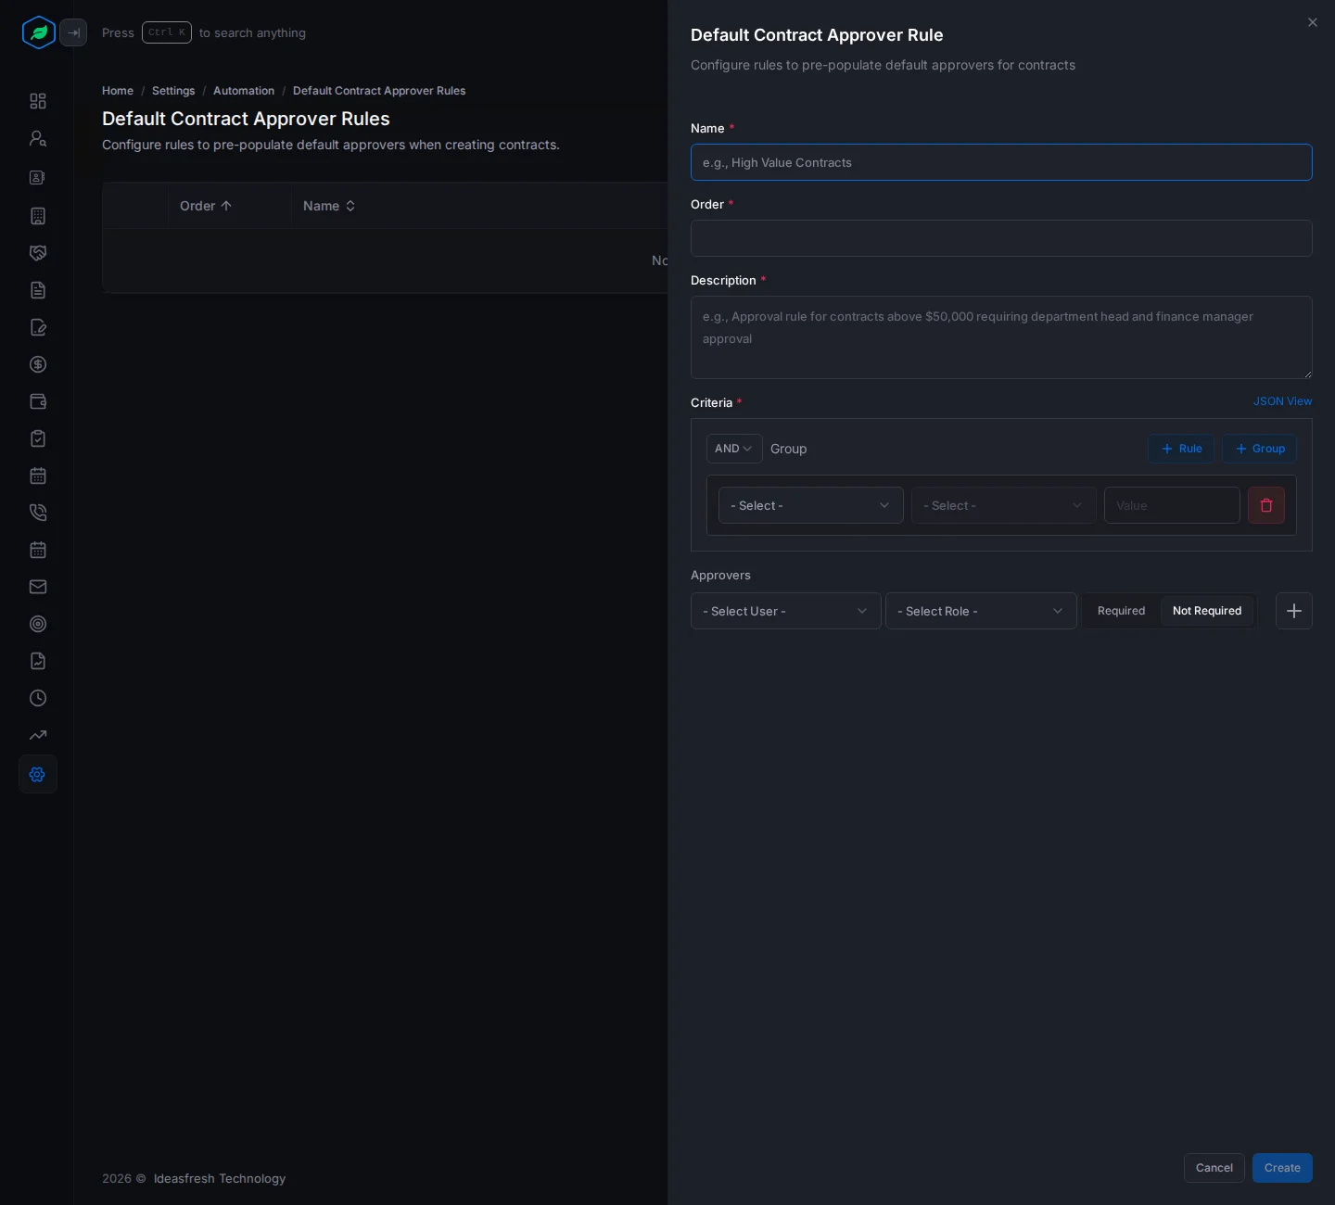The height and width of the screenshot is (1205, 1335).
Task: Switch criteria to JSON View
Action: [x=1283, y=401]
